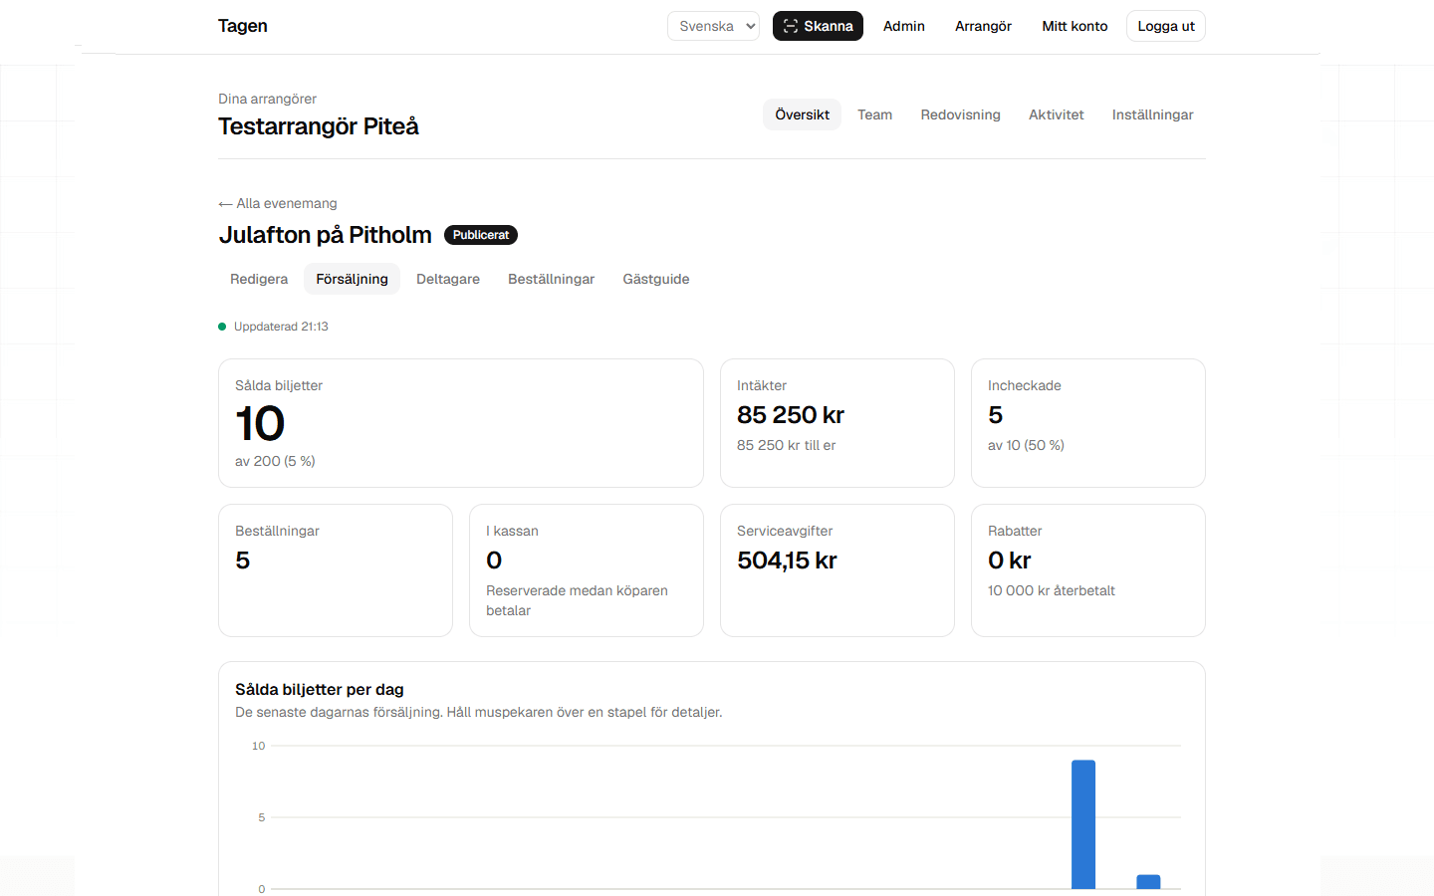Viewport: 1434px width, 896px height.
Task: Go to the Inställningar tab
Action: (x=1152, y=114)
